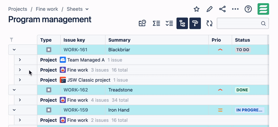
Task: Select the Blackbriar summary cell
Action: coord(157,50)
